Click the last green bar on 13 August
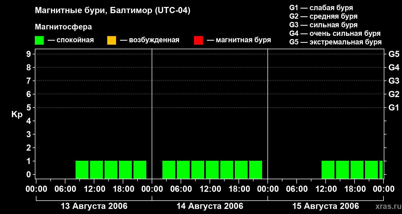 coord(140,170)
